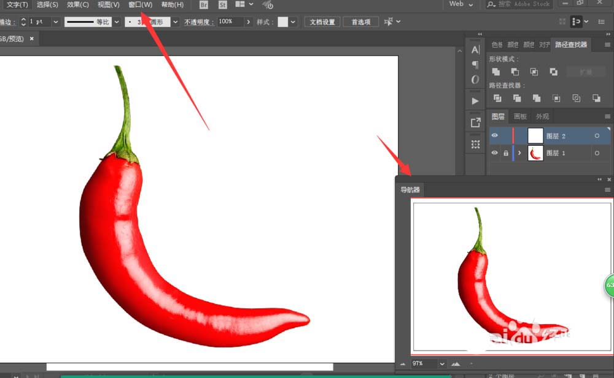
Task: Click the 文档设置 button
Action: click(322, 22)
